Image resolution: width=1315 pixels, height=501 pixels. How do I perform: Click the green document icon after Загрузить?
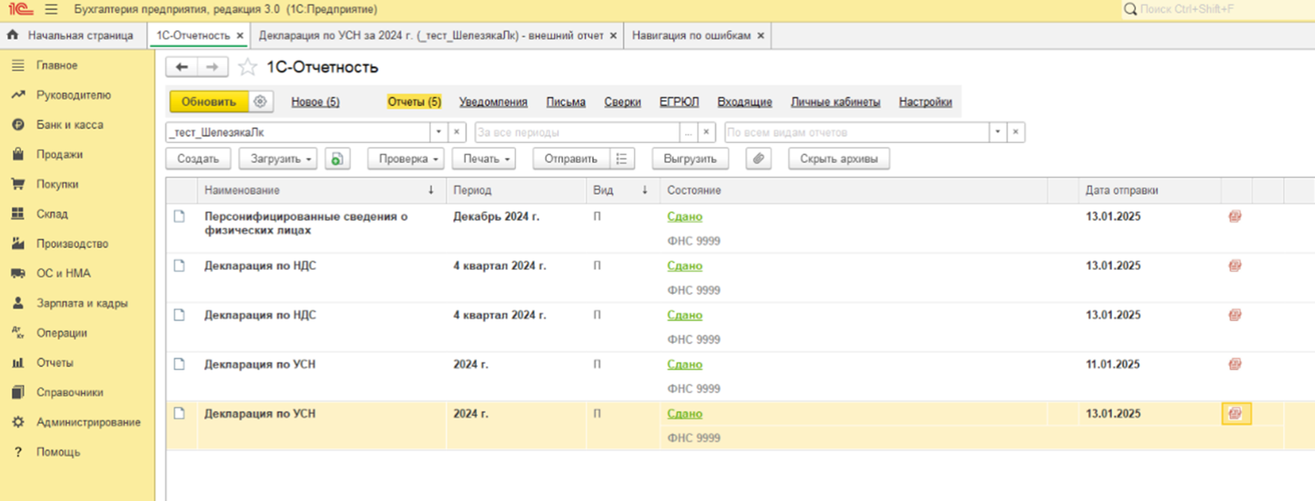(x=337, y=159)
